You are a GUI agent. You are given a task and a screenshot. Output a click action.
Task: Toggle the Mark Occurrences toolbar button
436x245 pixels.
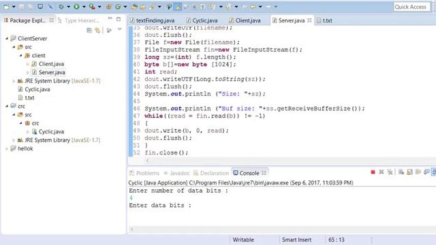177,7
